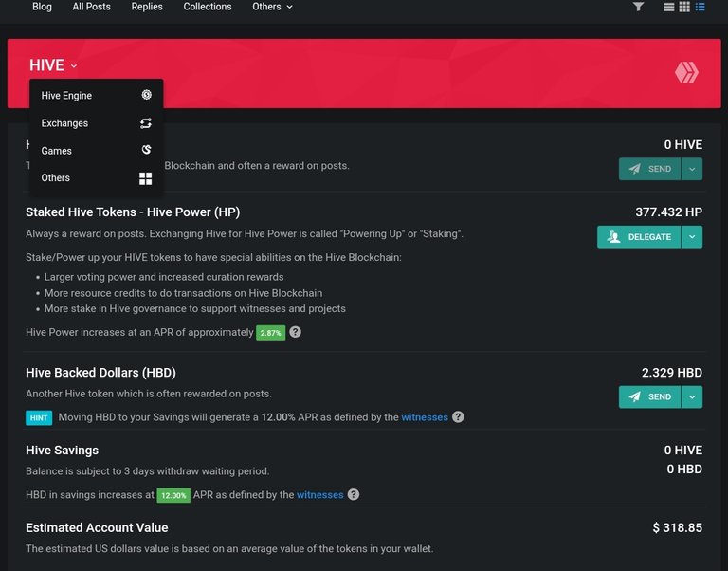Click the Games icon in dropdown
The image size is (728, 571).
pos(146,150)
